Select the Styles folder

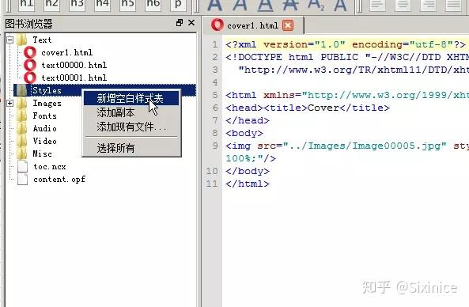click(x=47, y=90)
